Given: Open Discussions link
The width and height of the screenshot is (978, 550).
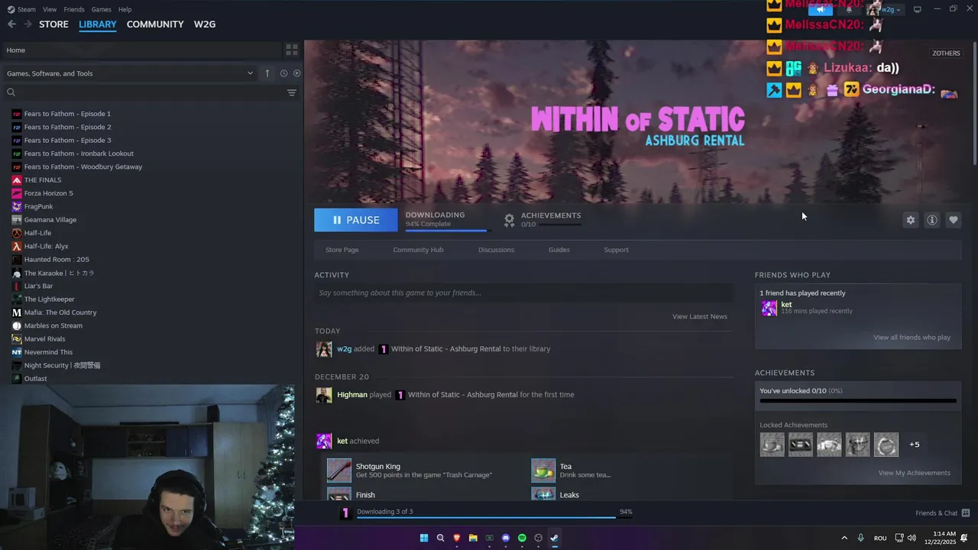Looking at the screenshot, I should click(496, 250).
